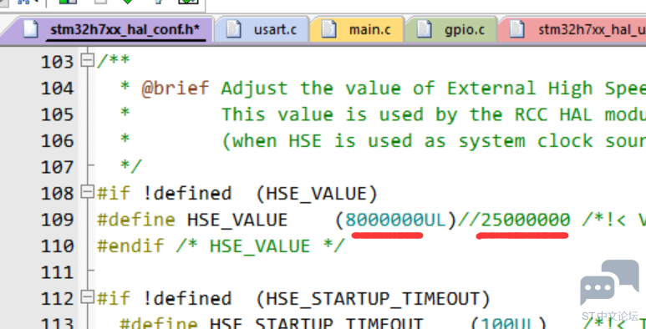Click HSE_VALUE in the #define on line 109
The height and width of the screenshot is (329, 646).
237,220
